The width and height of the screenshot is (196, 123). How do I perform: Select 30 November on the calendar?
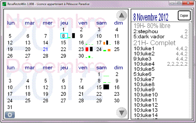[x=81, y=56]
